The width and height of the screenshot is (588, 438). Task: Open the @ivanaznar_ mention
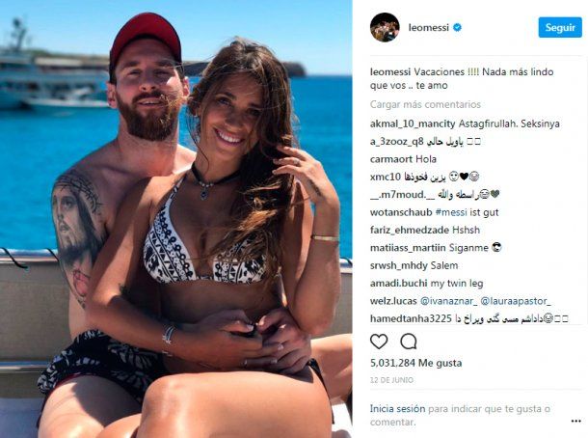tap(448, 301)
